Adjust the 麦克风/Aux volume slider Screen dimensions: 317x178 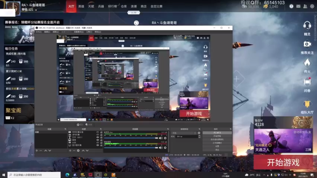131,138
